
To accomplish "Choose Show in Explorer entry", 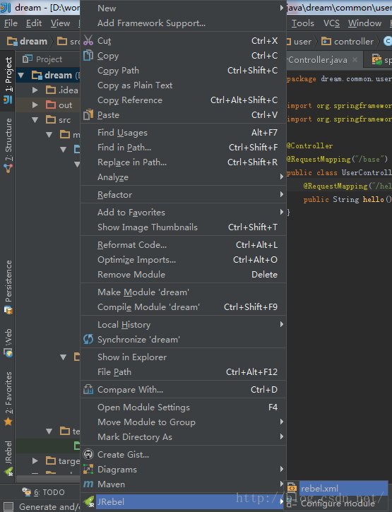I will click(x=183, y=357).
